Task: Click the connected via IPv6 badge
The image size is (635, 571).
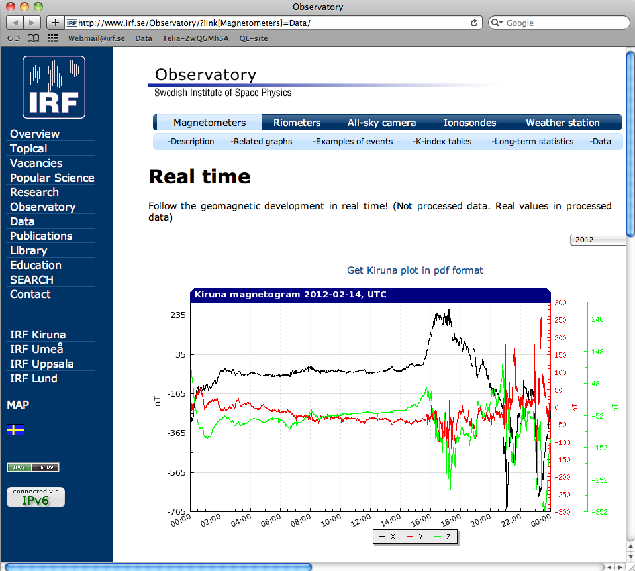Action: click(x=36, y=497)
